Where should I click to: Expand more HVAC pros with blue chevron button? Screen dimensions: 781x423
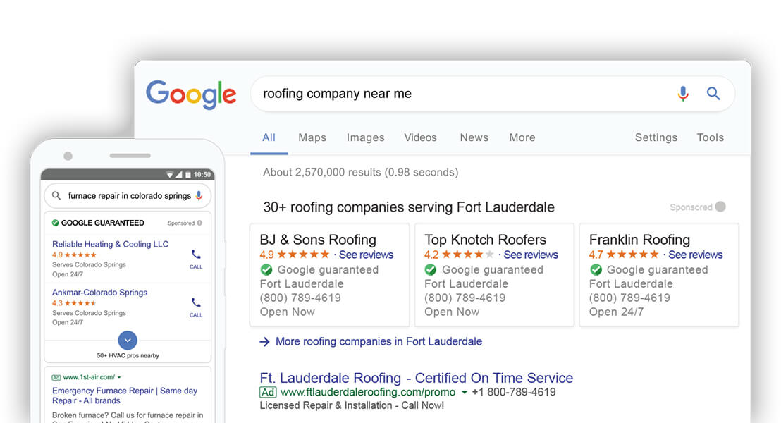[128, 341]
